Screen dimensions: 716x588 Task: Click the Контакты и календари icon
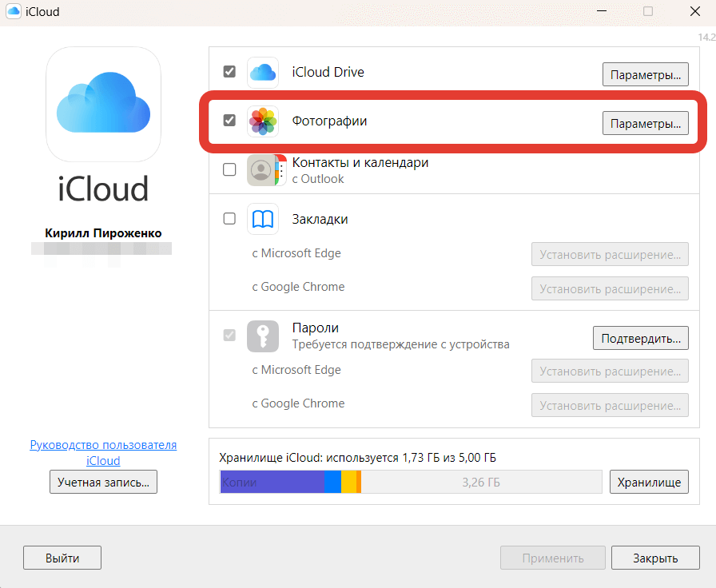pos(264,170)
